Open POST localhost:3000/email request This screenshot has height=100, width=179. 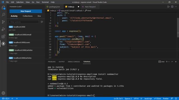click(x=26, y=36)
